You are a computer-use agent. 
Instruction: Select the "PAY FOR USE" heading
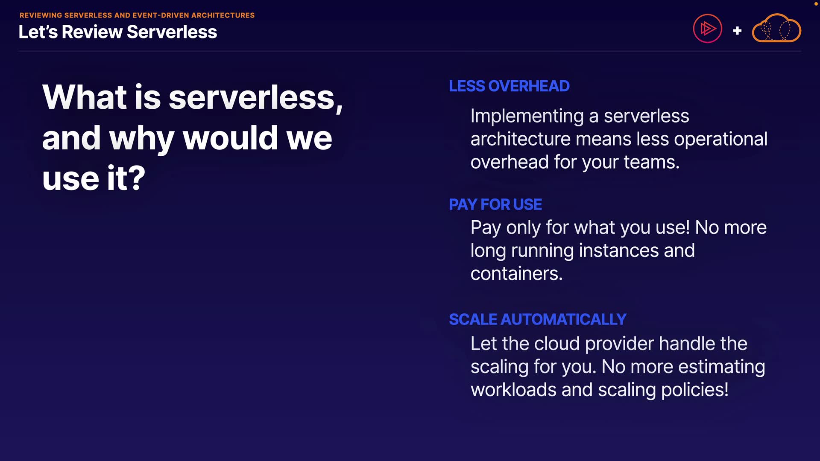[495, 204]
